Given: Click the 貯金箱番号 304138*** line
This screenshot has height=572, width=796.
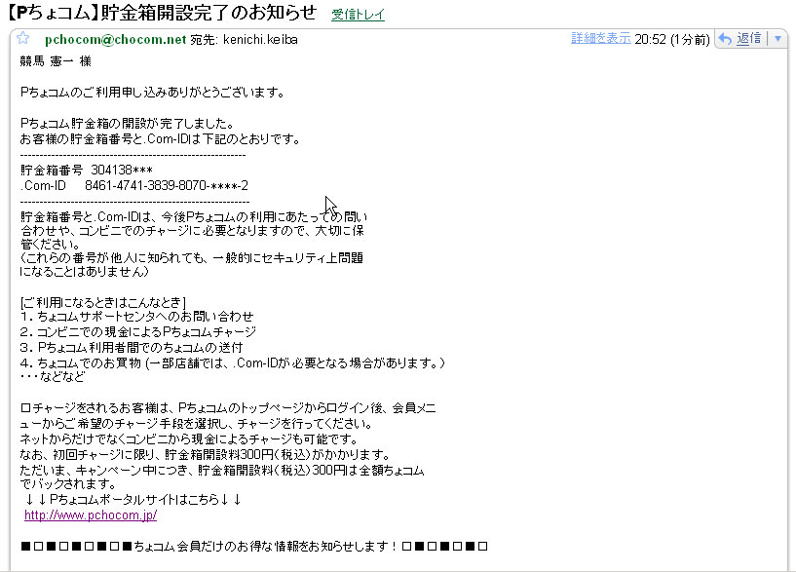Looking at the screenshot, I should [x=87, y=170].
